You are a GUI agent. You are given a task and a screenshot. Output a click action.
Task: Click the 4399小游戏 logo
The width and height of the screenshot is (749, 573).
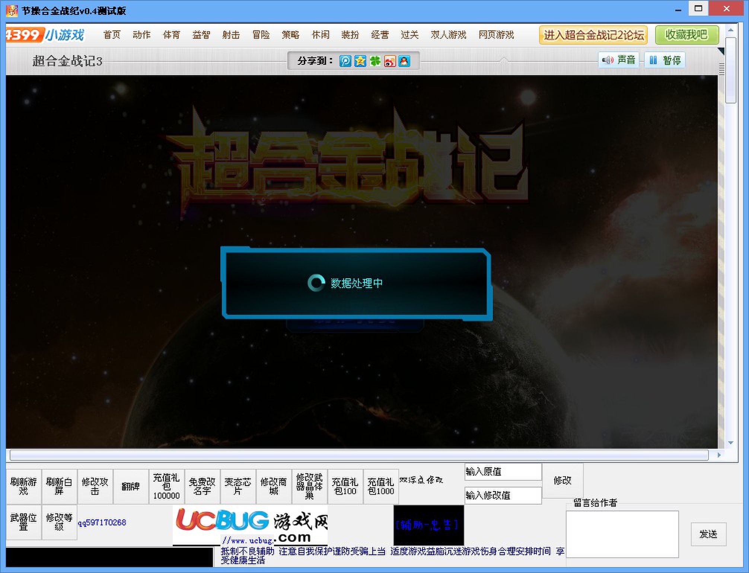(45, 35)
